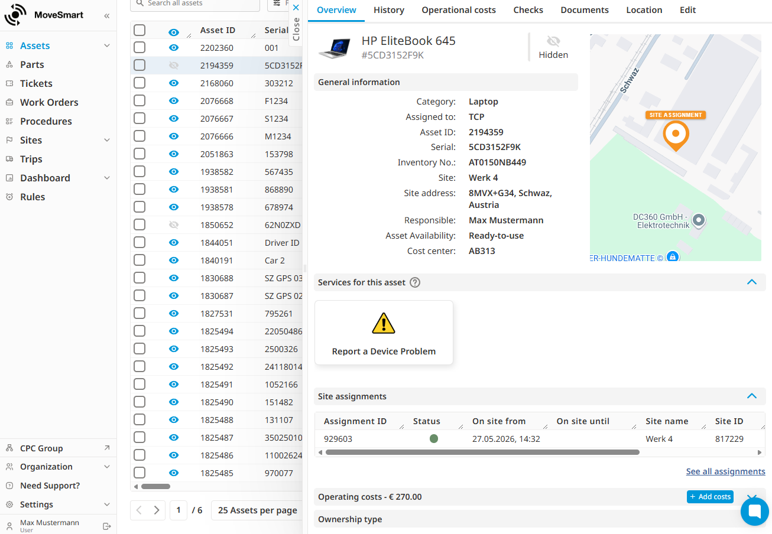Click Report a Device Problem button
The width and height of the screenshot is (772, 534).
[384, 333]
